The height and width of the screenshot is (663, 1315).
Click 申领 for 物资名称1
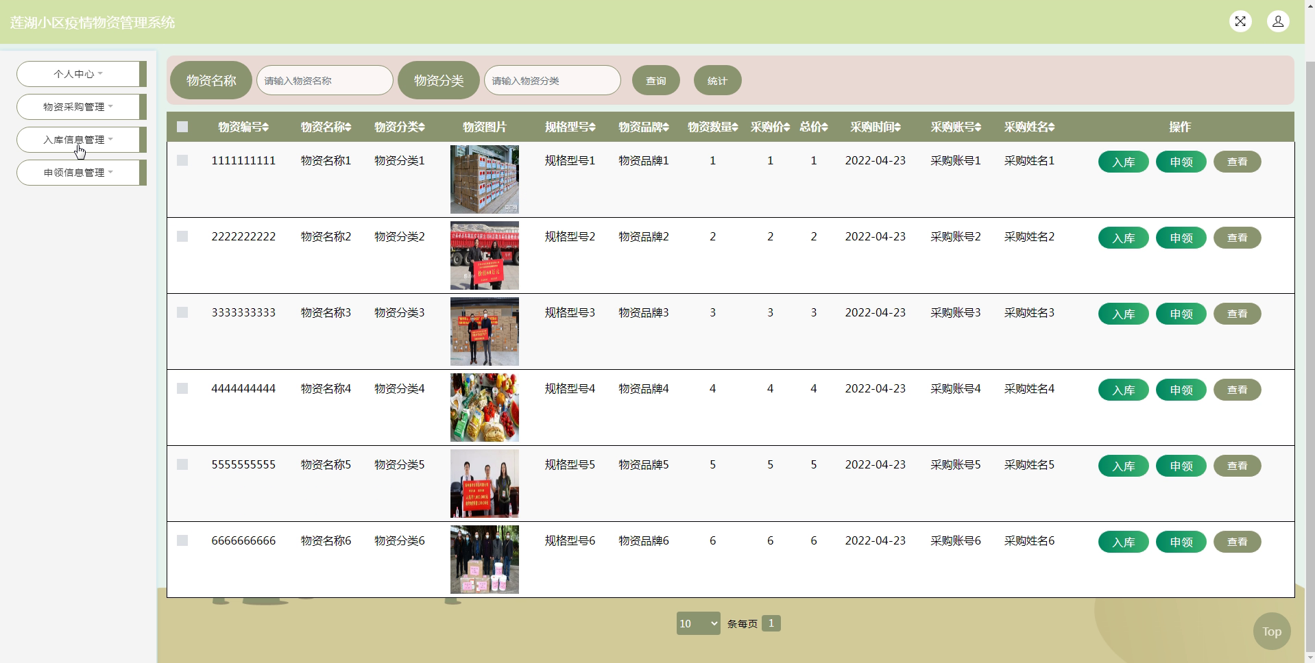coord(1181,162)
